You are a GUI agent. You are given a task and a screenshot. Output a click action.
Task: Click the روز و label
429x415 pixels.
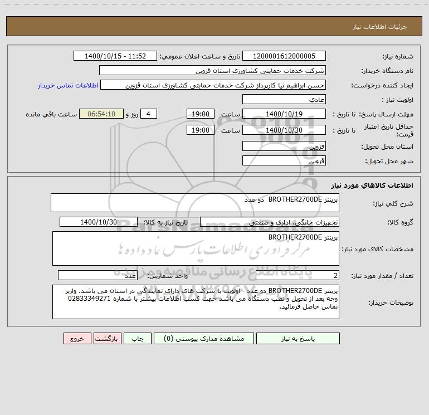tap(132, 114)
